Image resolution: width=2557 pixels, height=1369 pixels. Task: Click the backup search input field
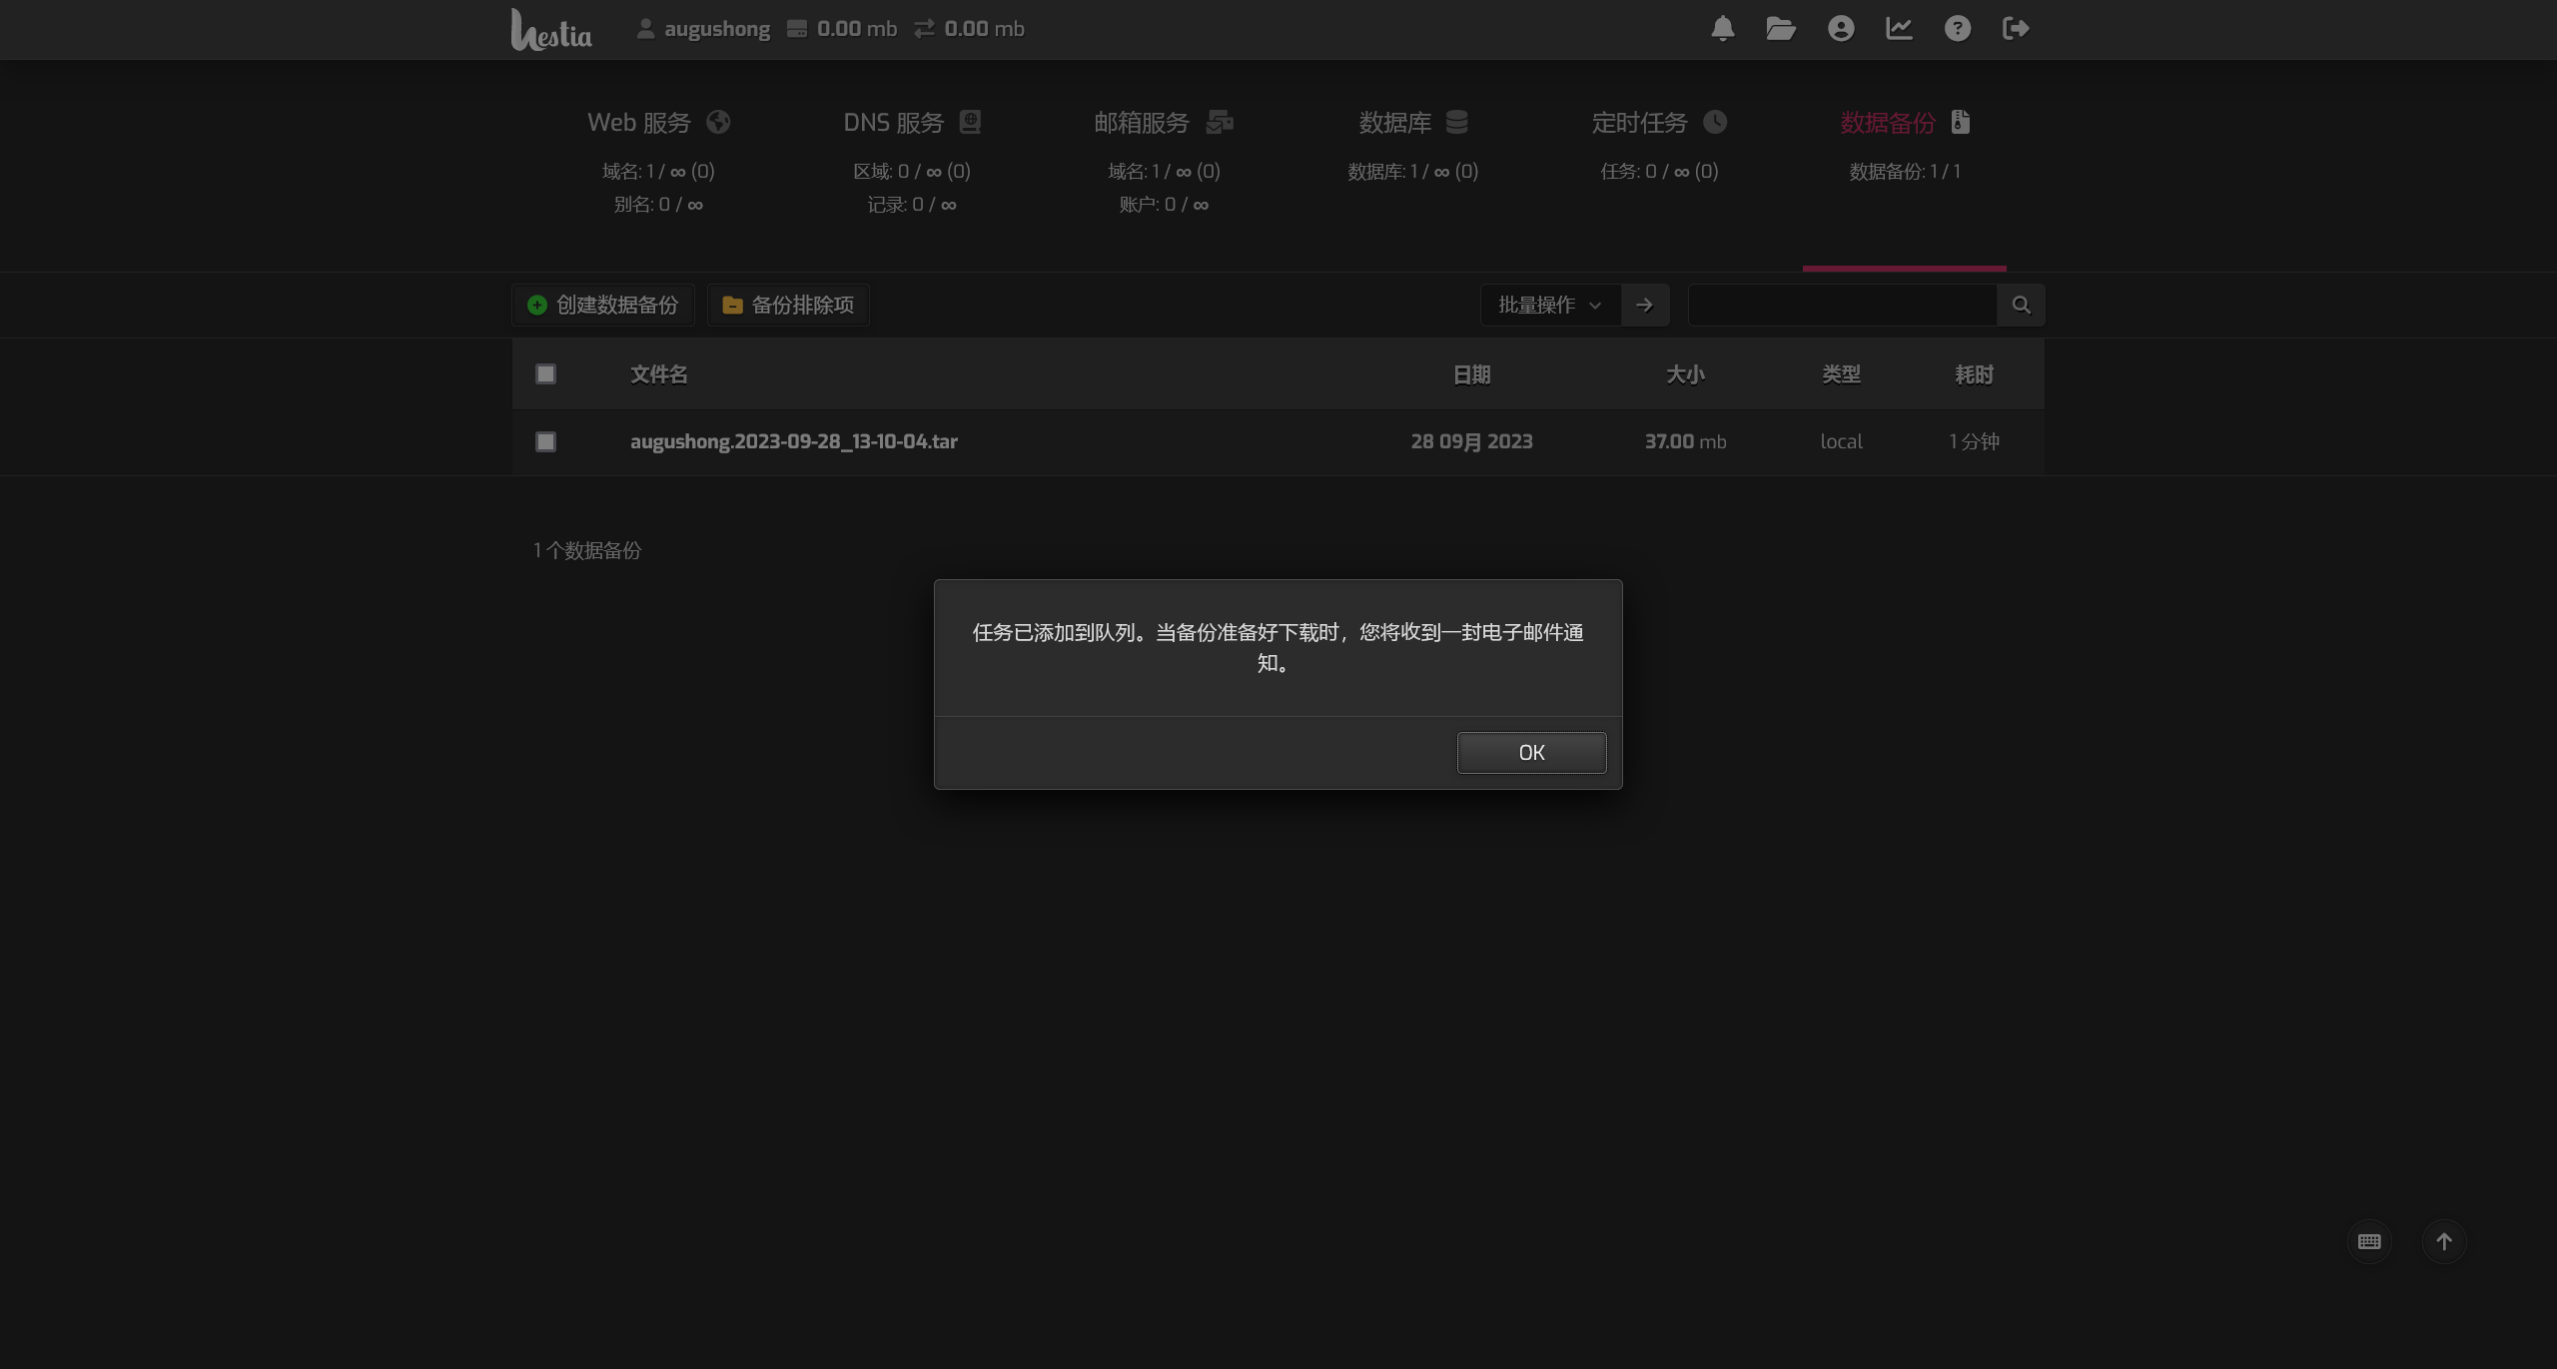[1841, 306]
